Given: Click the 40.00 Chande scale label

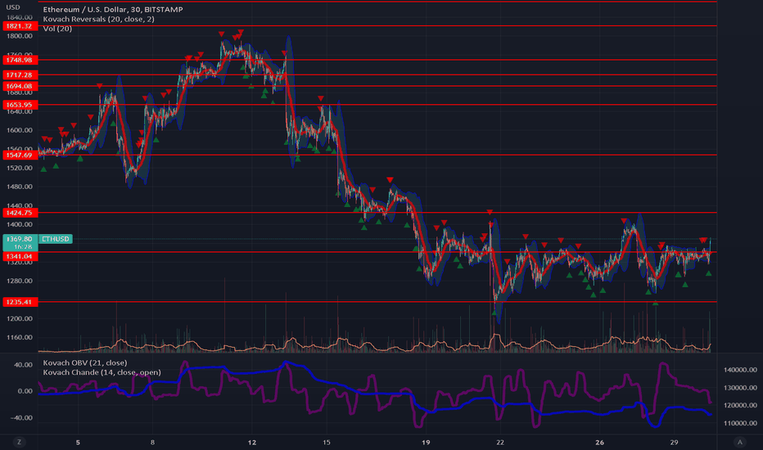Looking at the screenshot, I should [x=23, y=365].
